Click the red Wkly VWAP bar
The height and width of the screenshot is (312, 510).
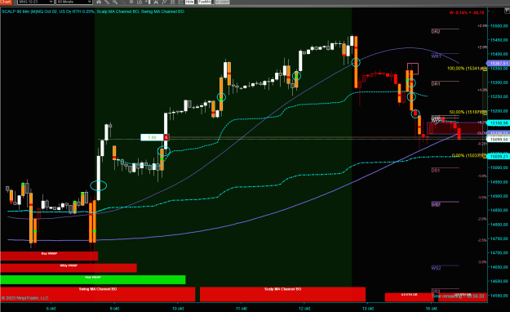(69, 268)
